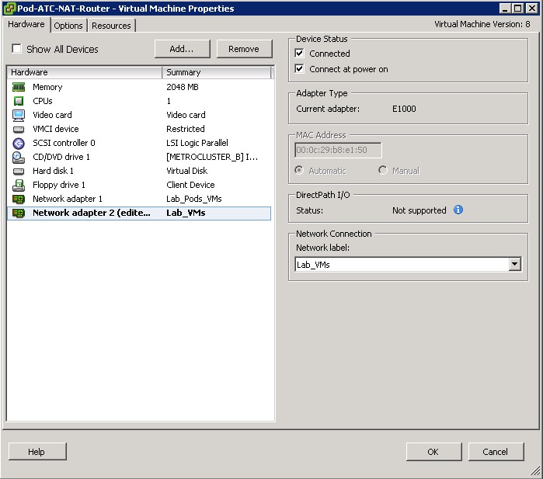The image size is (543, 479).
Task: Toggle Connect at power on checkbox
Action: pyautogui.click(x=300, y=69)
